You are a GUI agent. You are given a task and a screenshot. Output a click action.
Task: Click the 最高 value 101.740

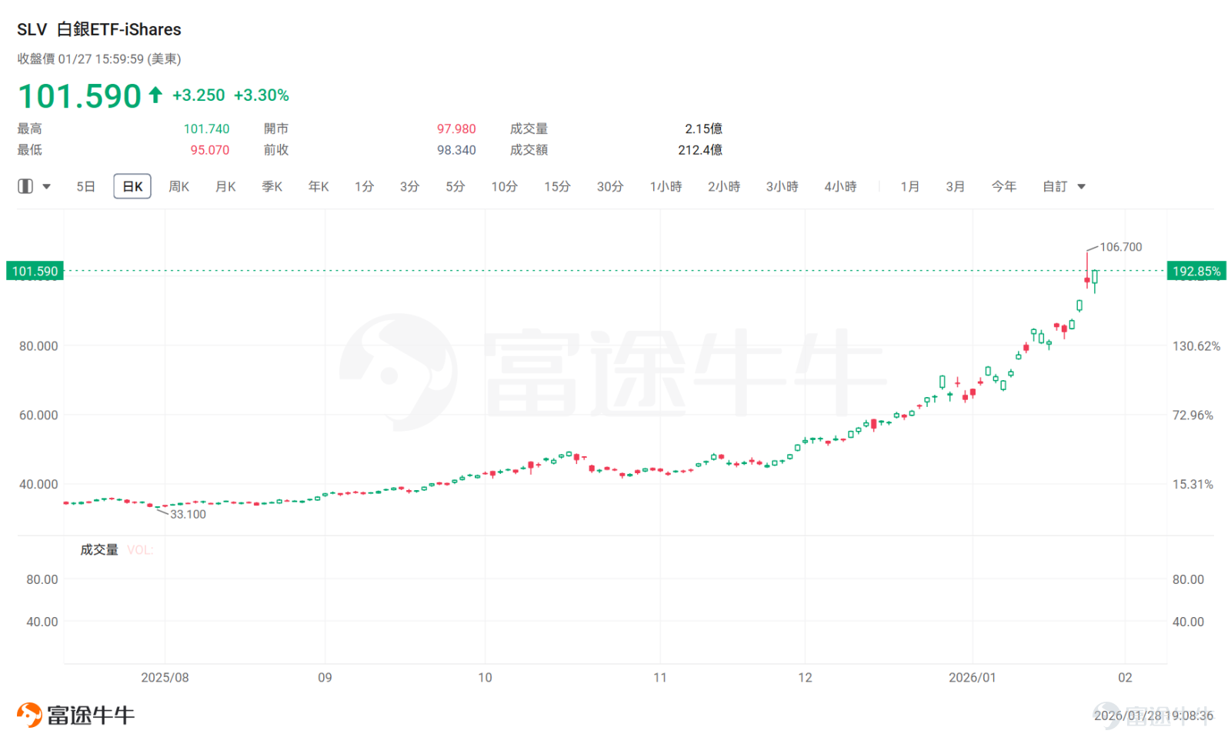206,128
